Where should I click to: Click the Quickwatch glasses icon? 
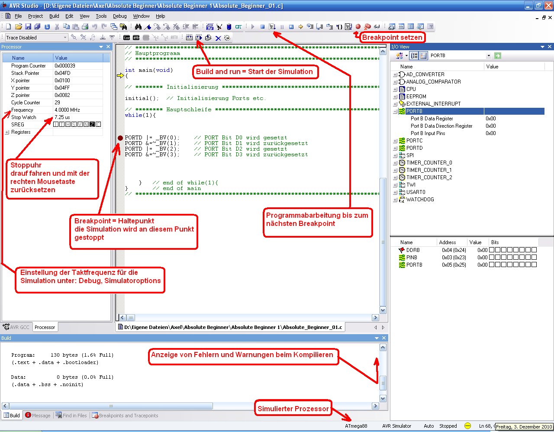tap(377, 27)
